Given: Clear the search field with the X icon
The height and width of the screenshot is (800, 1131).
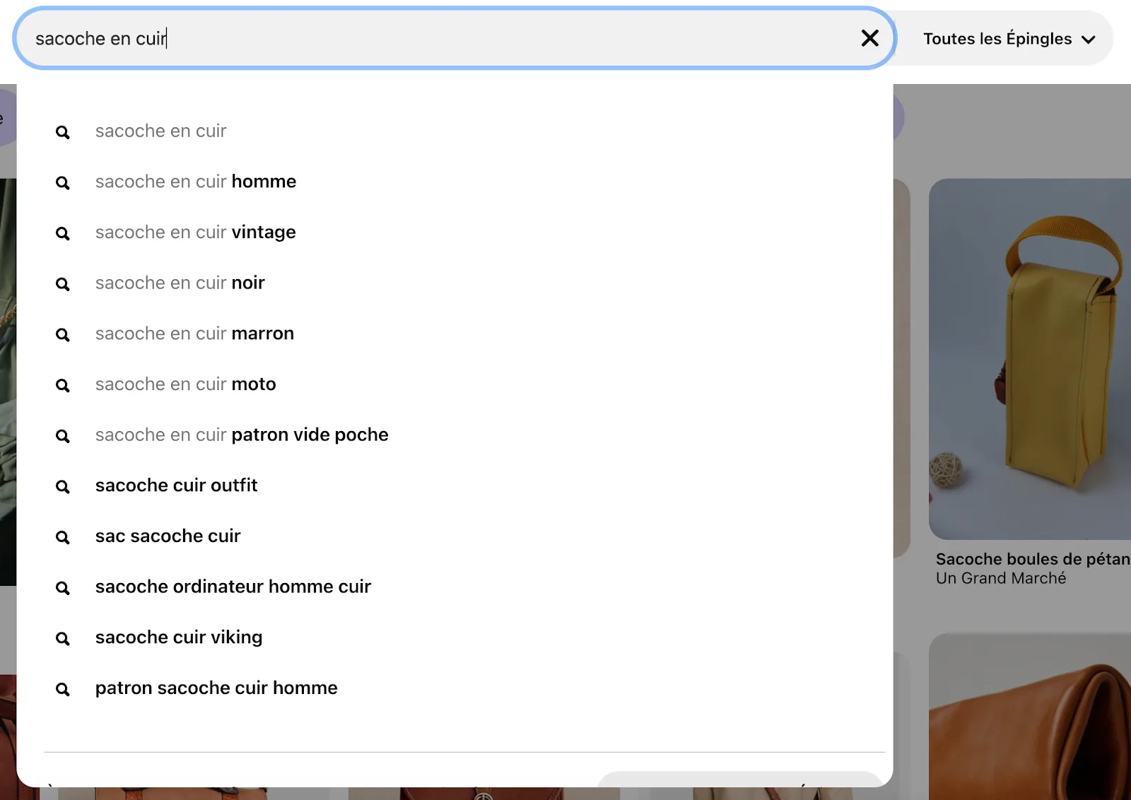Looking at the screenshot, I should 869,38.
